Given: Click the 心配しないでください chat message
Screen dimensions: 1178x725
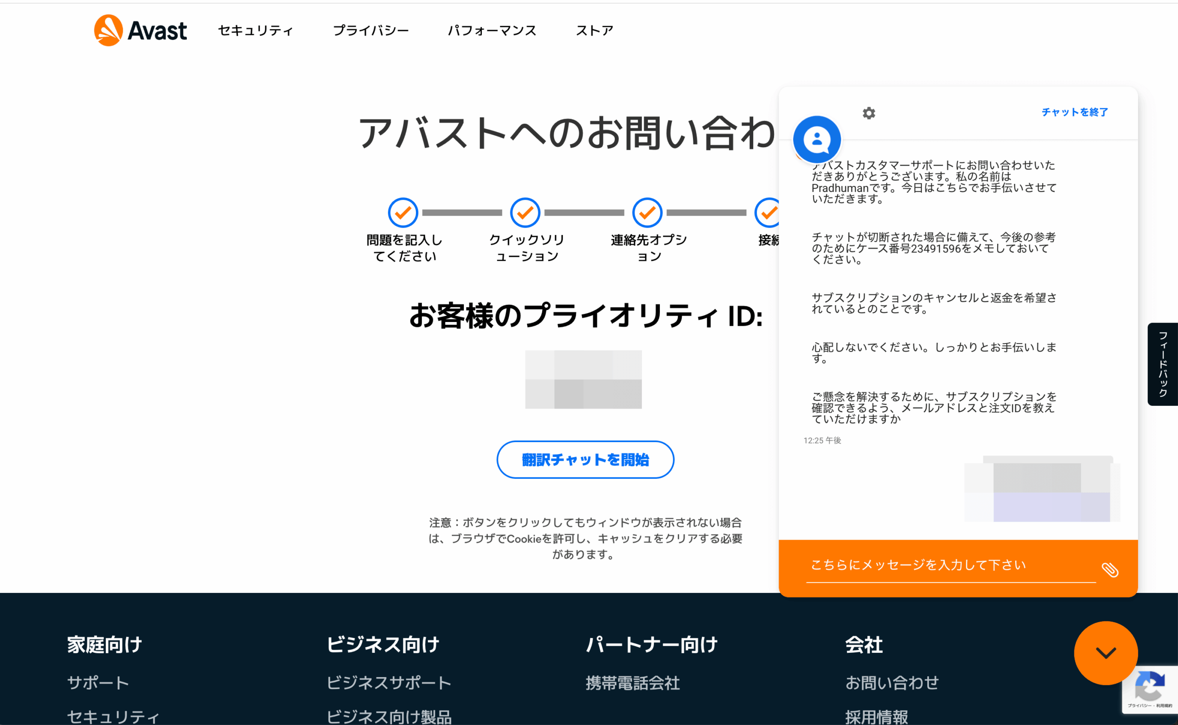Looking at the screenshot, I should tap(933, 352).
